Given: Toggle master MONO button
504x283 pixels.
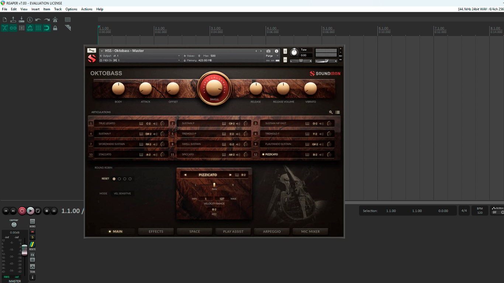Looking at the screenshot, I should tap(32, 222).
